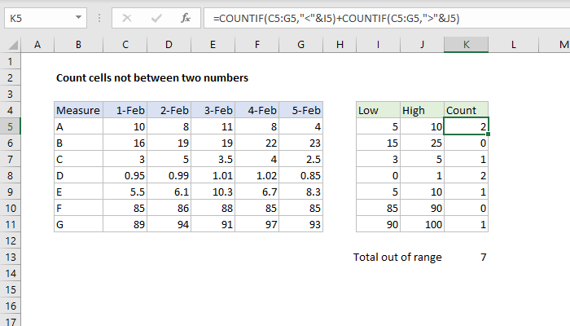This screenshot has height=326, width=570.
Task: Select row 2 header
Action: [10, 78]
